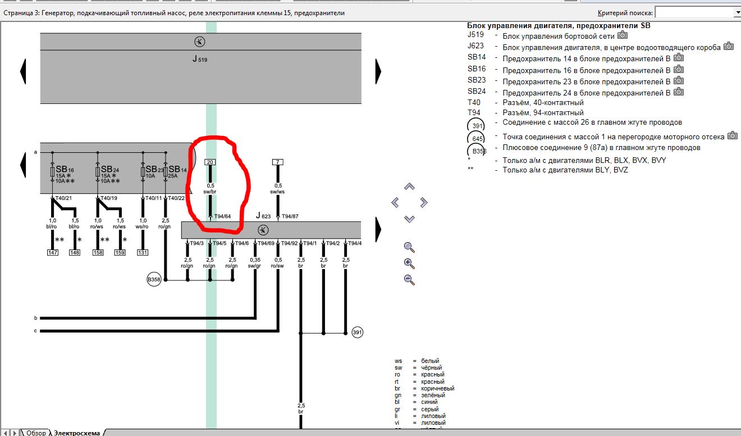
Task: Open the camera photo for J623 engine control unit
Action: tap(729, 46)
